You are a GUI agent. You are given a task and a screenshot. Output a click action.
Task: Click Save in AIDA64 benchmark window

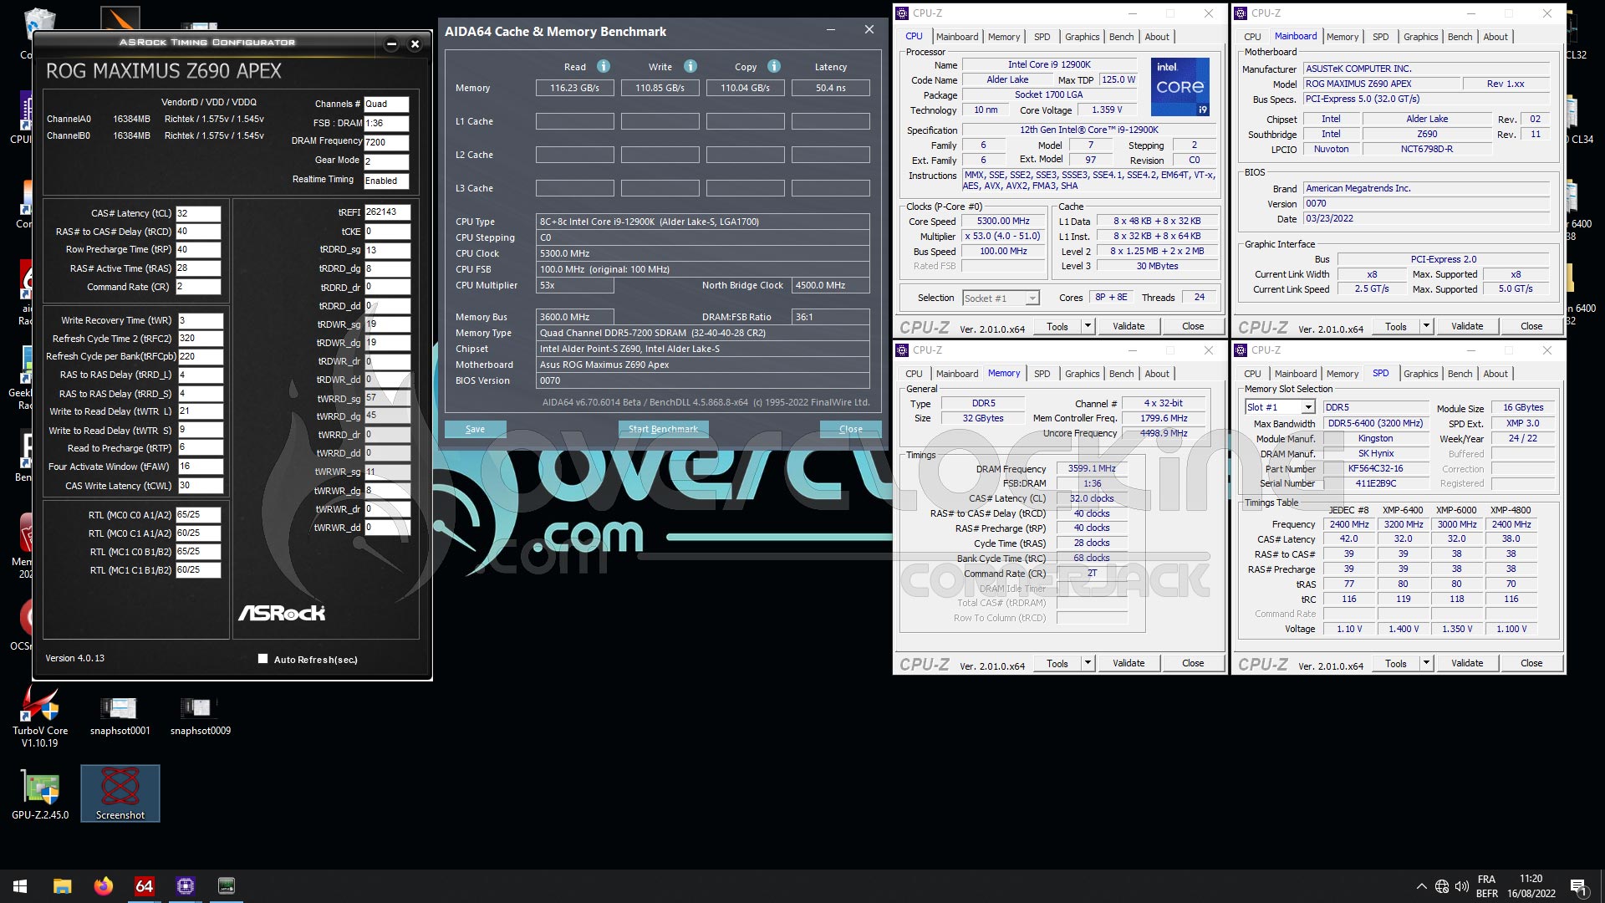[x=475, y=429]
